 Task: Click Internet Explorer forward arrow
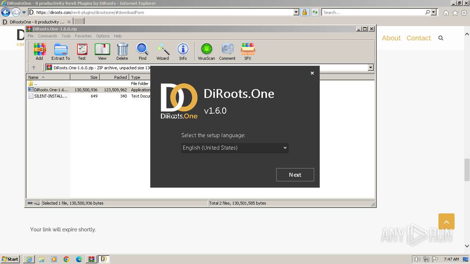click(x=16, y=12)
